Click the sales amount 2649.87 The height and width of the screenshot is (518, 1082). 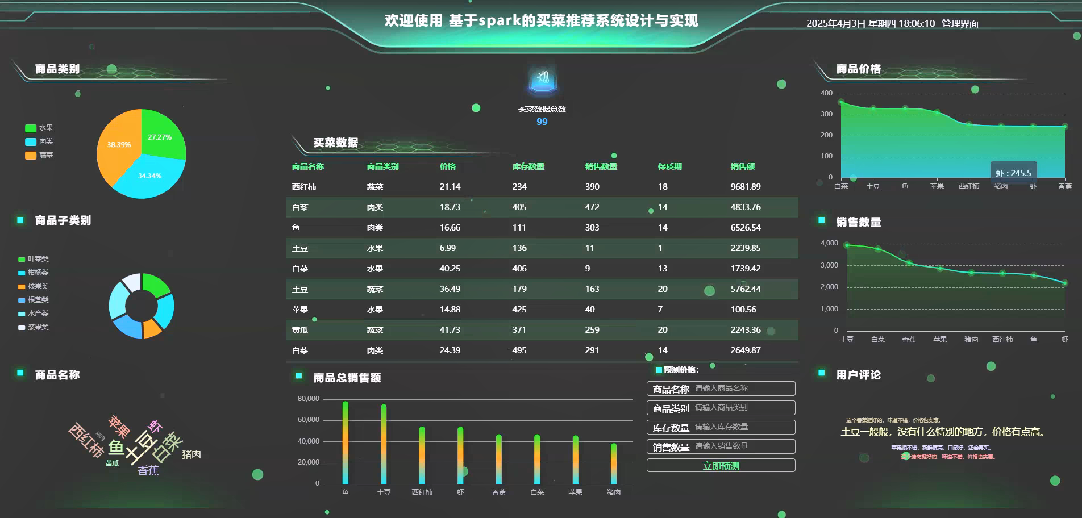(745, 350)
